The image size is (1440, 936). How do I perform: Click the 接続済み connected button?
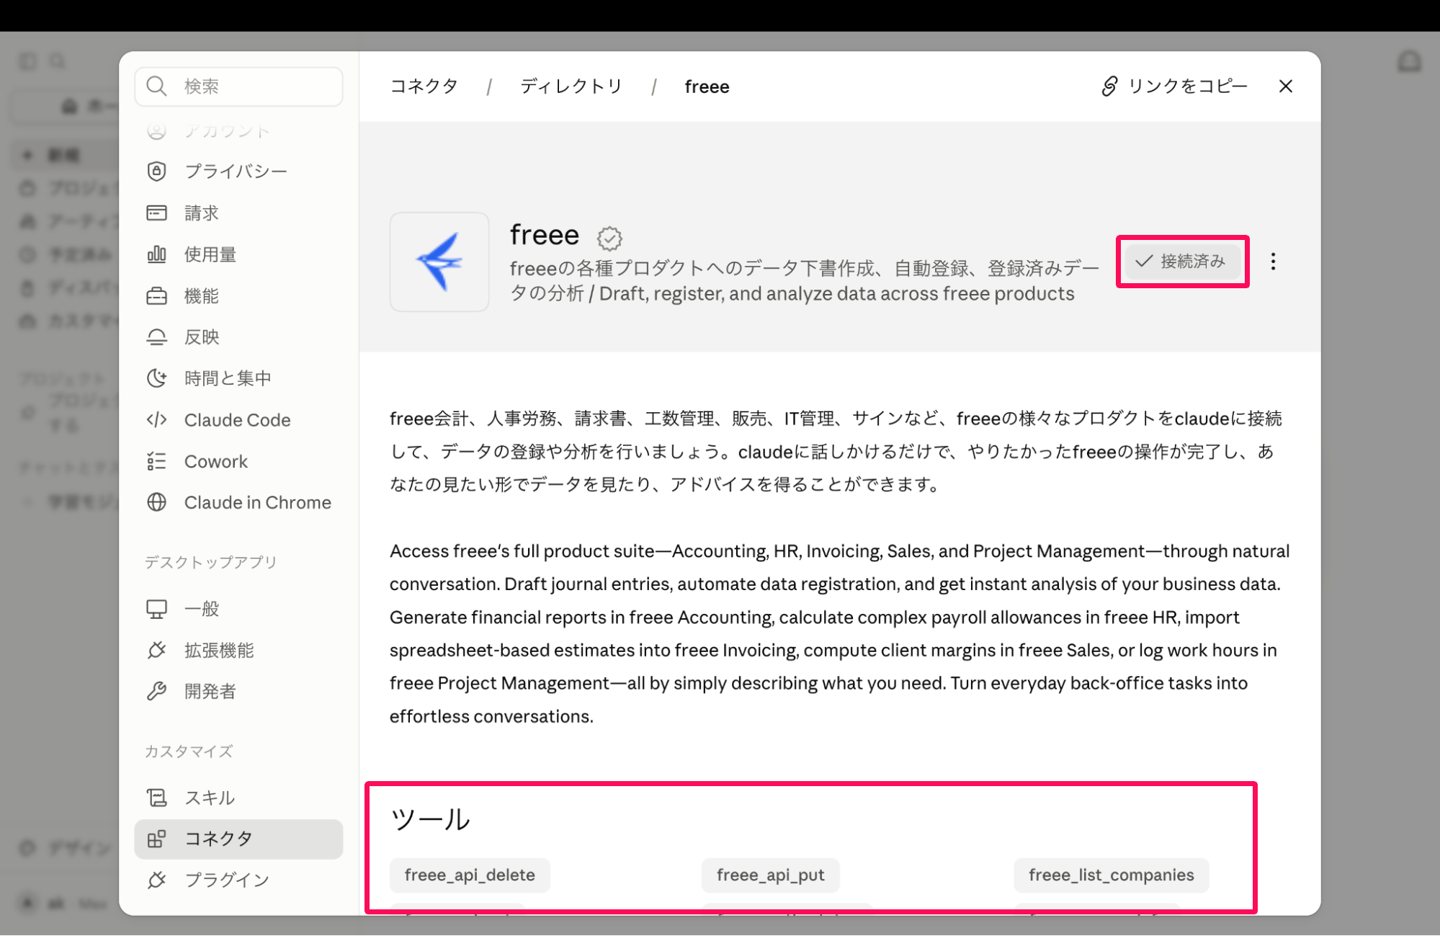pyautogui.click(x=1182, y=262)
